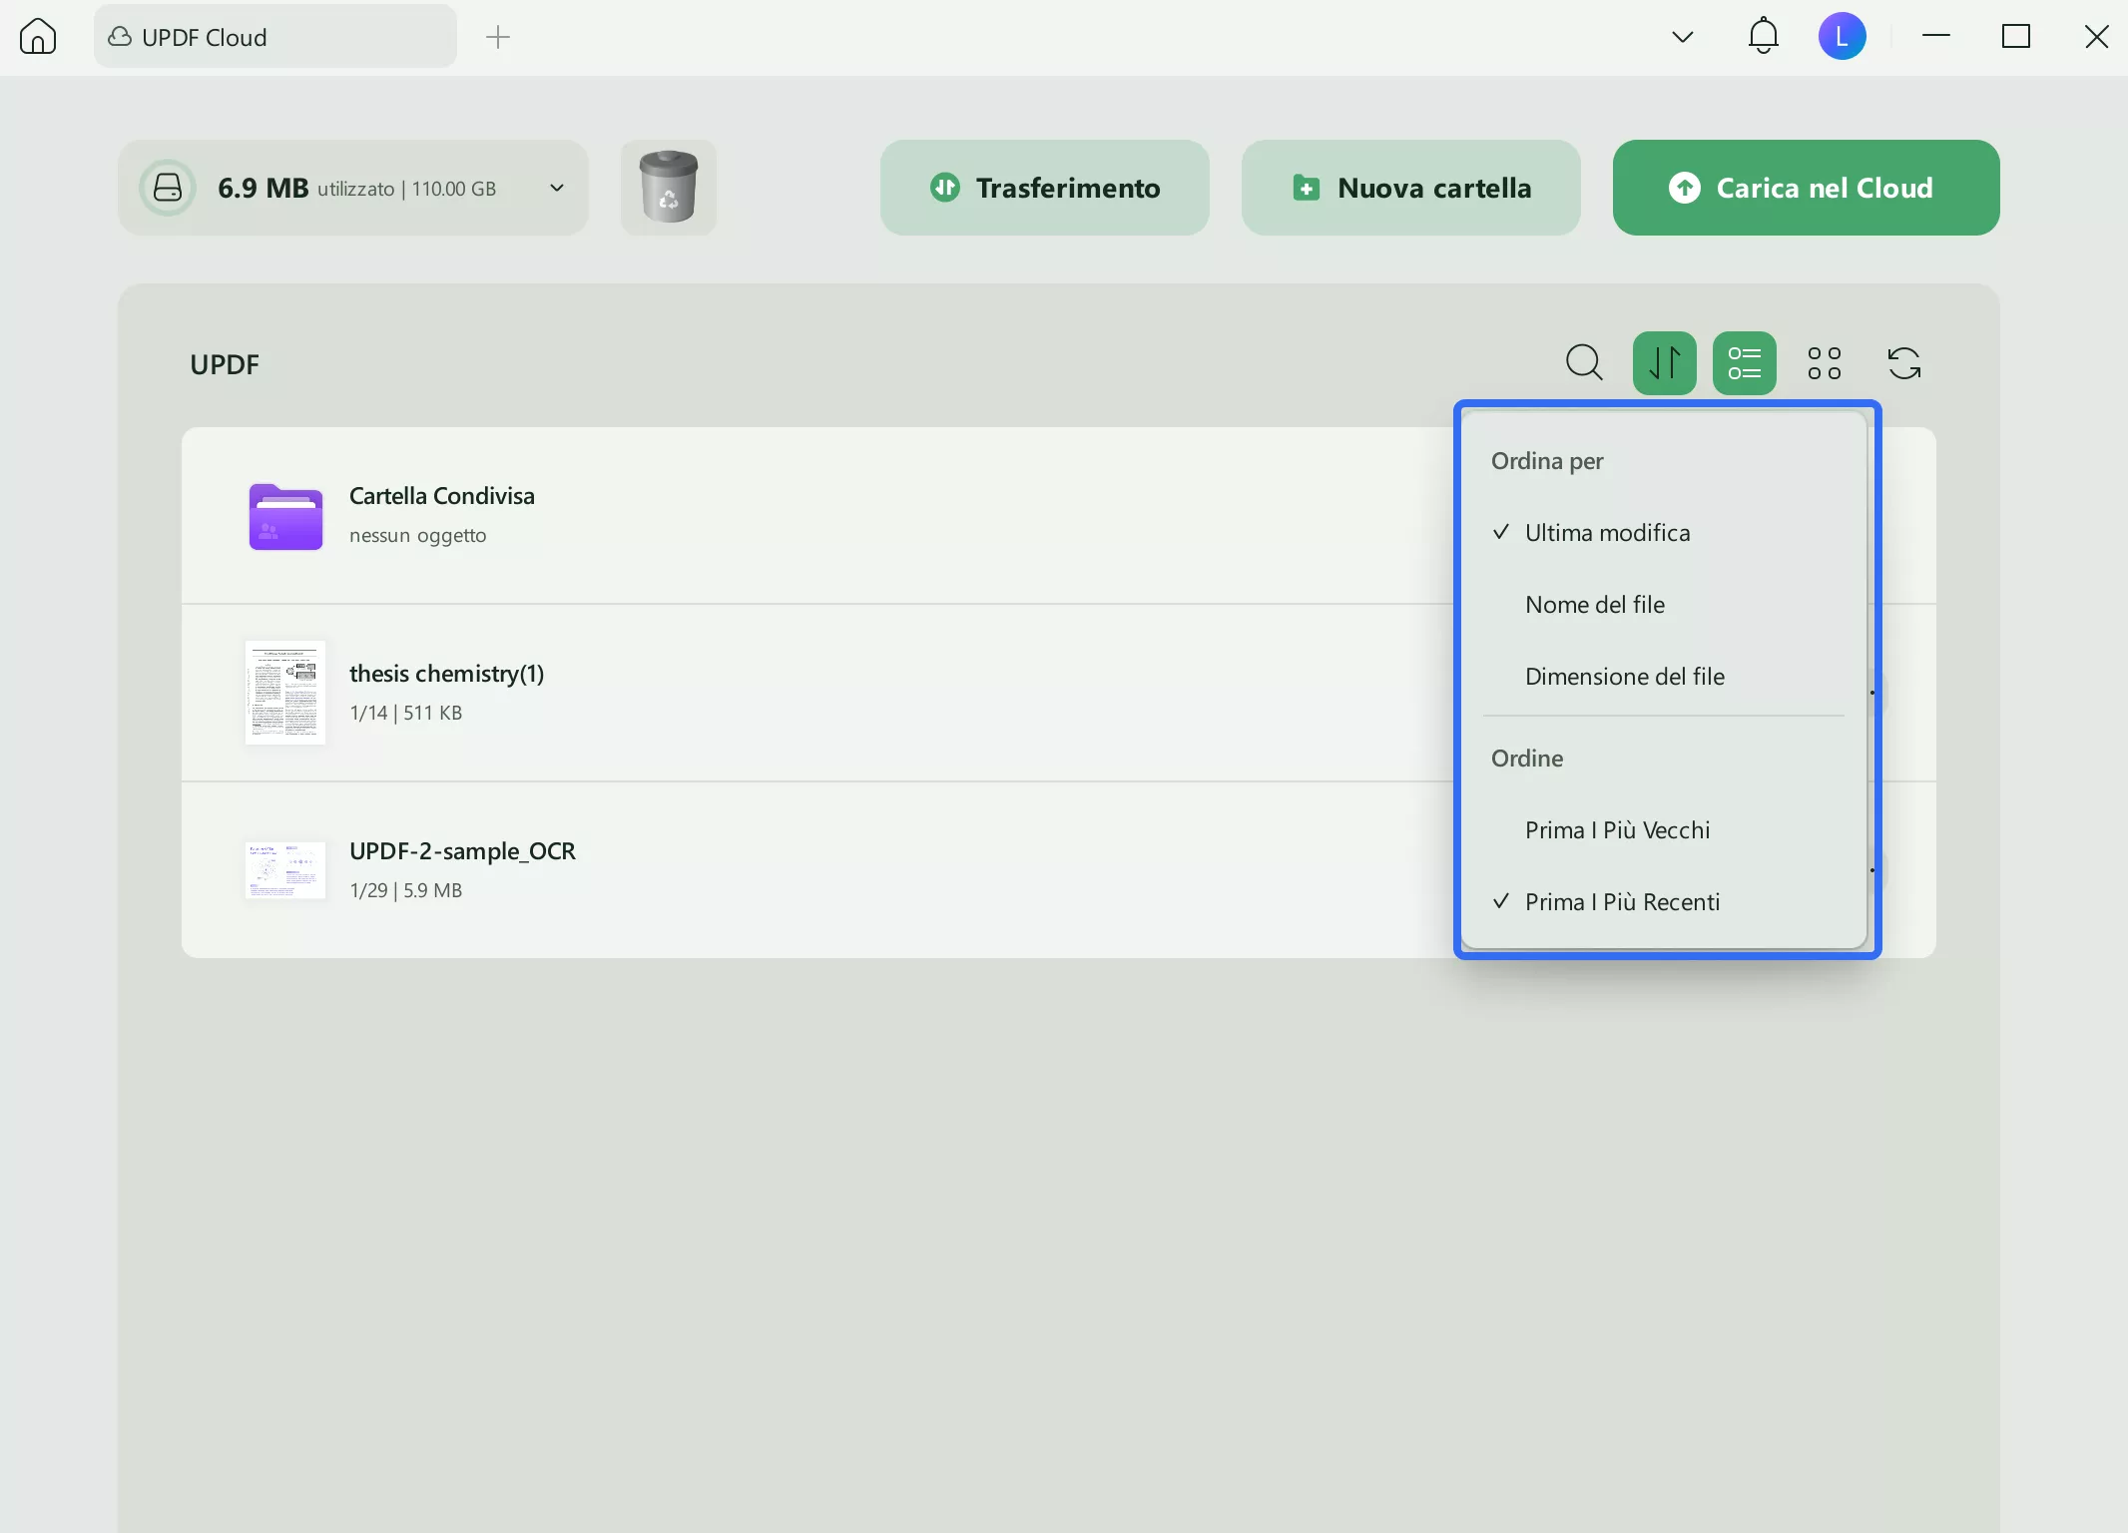Open the recycle bin

tap(668, 188)
